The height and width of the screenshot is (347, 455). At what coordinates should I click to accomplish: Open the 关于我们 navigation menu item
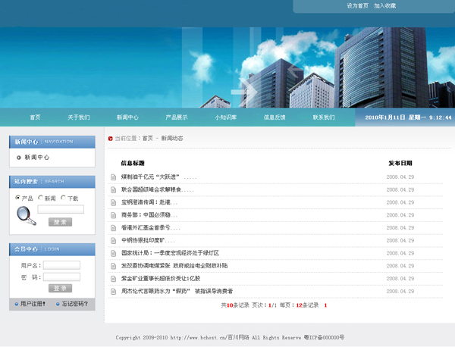[78, 117]
